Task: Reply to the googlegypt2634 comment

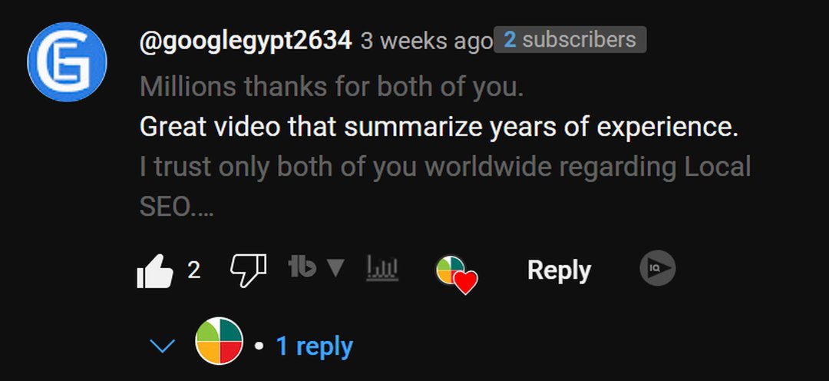Action: [559, 270]
